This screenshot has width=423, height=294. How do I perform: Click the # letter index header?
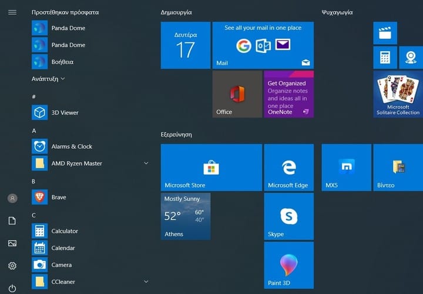click(x=33, y=96)
